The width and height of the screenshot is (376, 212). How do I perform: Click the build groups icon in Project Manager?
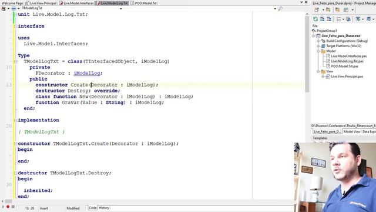[348, 19]
